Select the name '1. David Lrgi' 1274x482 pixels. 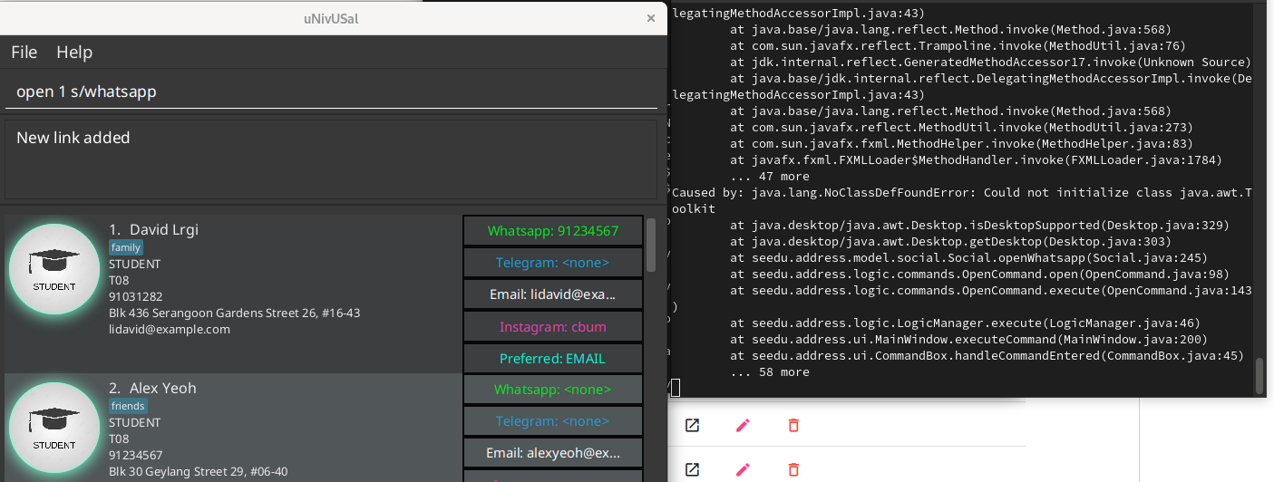(153, 229)
